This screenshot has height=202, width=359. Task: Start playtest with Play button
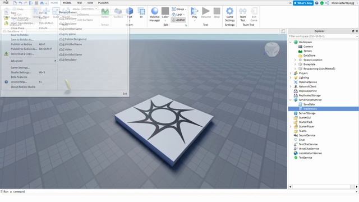[195, 12]
